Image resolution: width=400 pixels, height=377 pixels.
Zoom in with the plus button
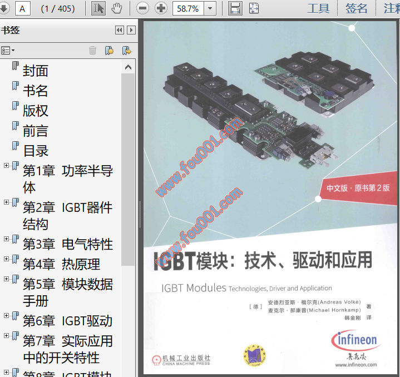click(161, 9)
